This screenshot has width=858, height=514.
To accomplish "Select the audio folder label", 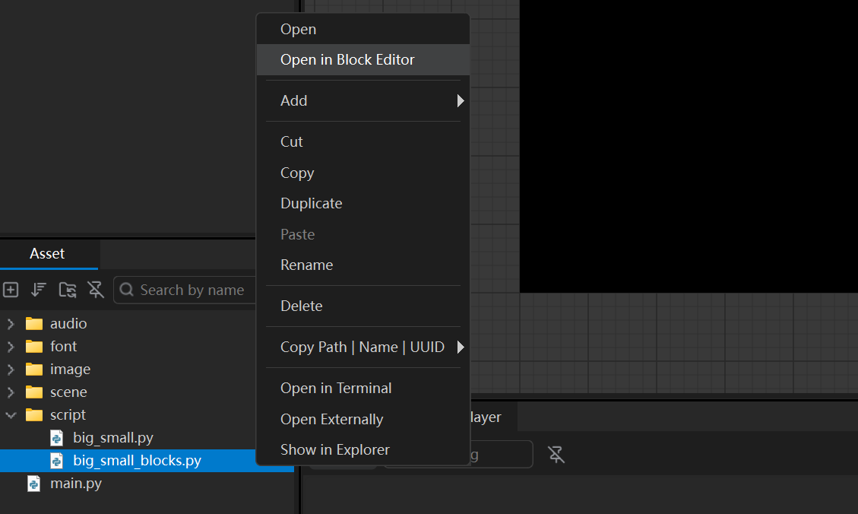I will pos(68,323).
